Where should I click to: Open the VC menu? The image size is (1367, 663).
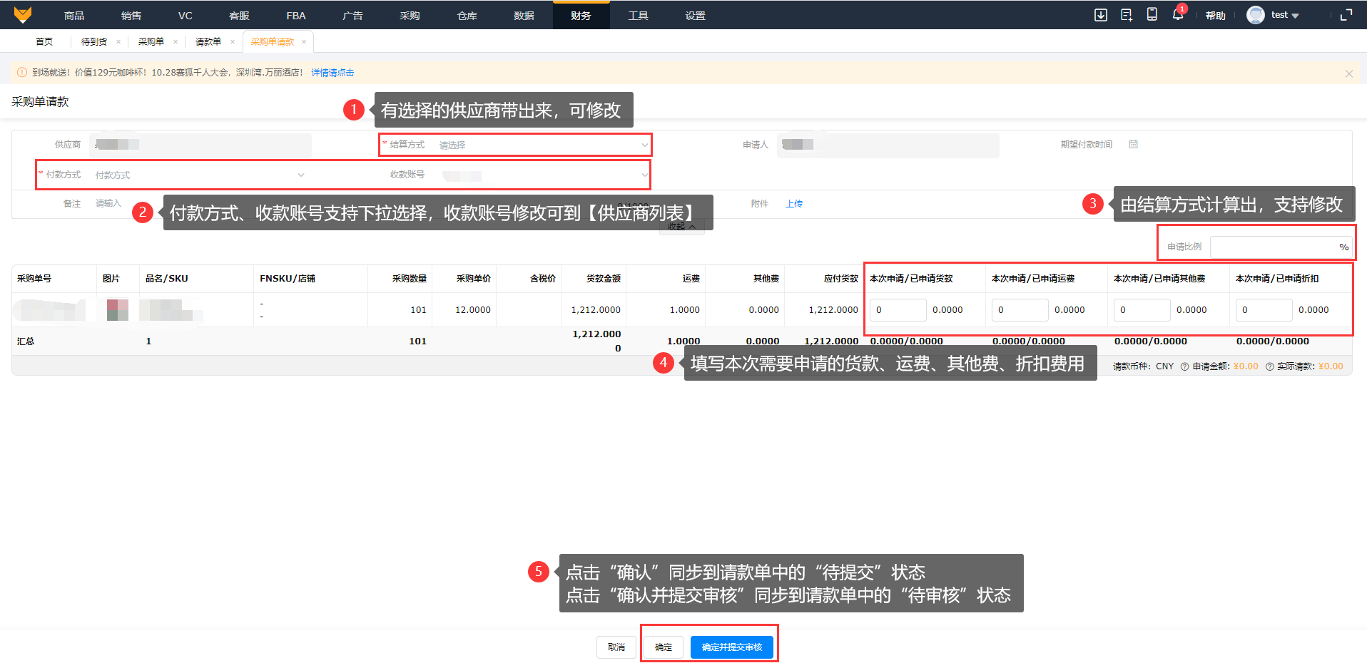click(186, 16)
